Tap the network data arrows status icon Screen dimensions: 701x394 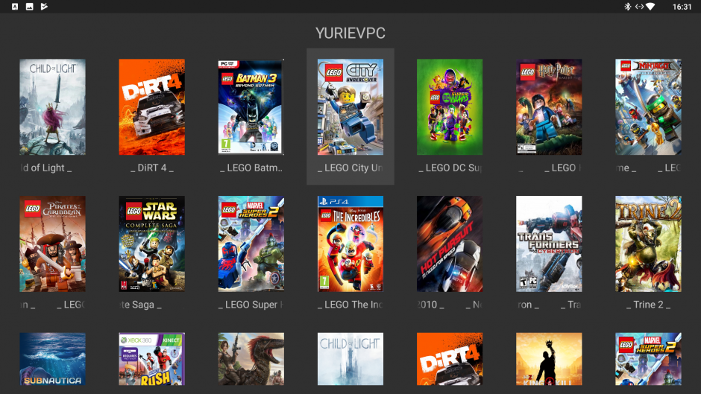pos(639,6)
